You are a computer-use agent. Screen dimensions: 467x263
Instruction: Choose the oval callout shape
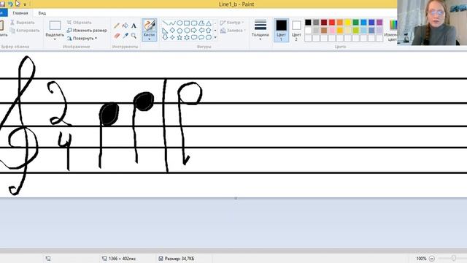[x=201, y=37]
